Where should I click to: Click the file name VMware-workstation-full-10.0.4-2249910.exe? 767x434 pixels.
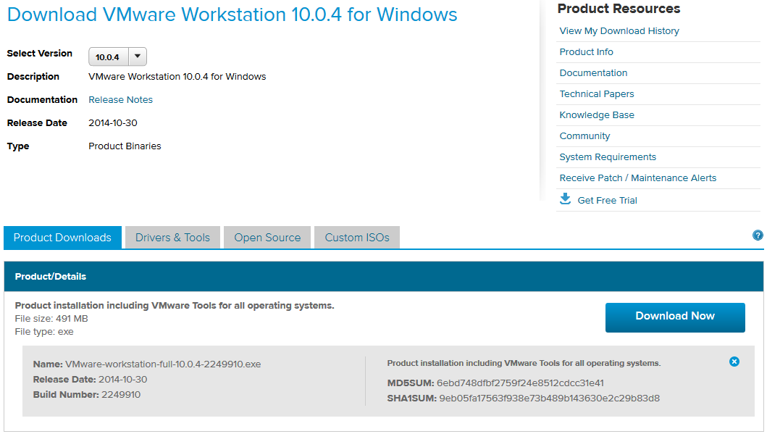pos(163,364)
